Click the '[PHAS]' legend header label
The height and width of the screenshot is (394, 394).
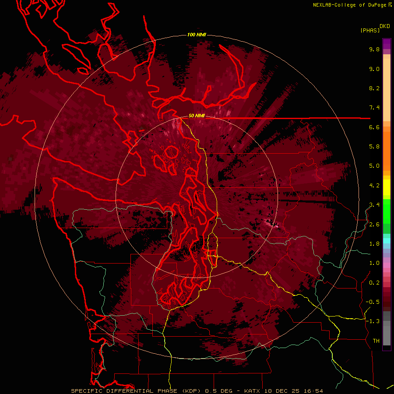[x=370, y=30]
